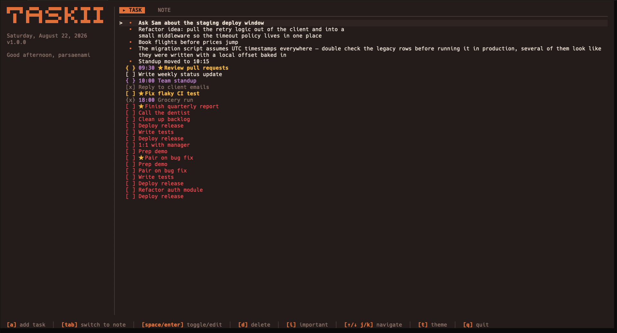Check the Finish quarterly report box
This screenshot has height=333, width=617.
pyautogui.click(x=130, y=106)
